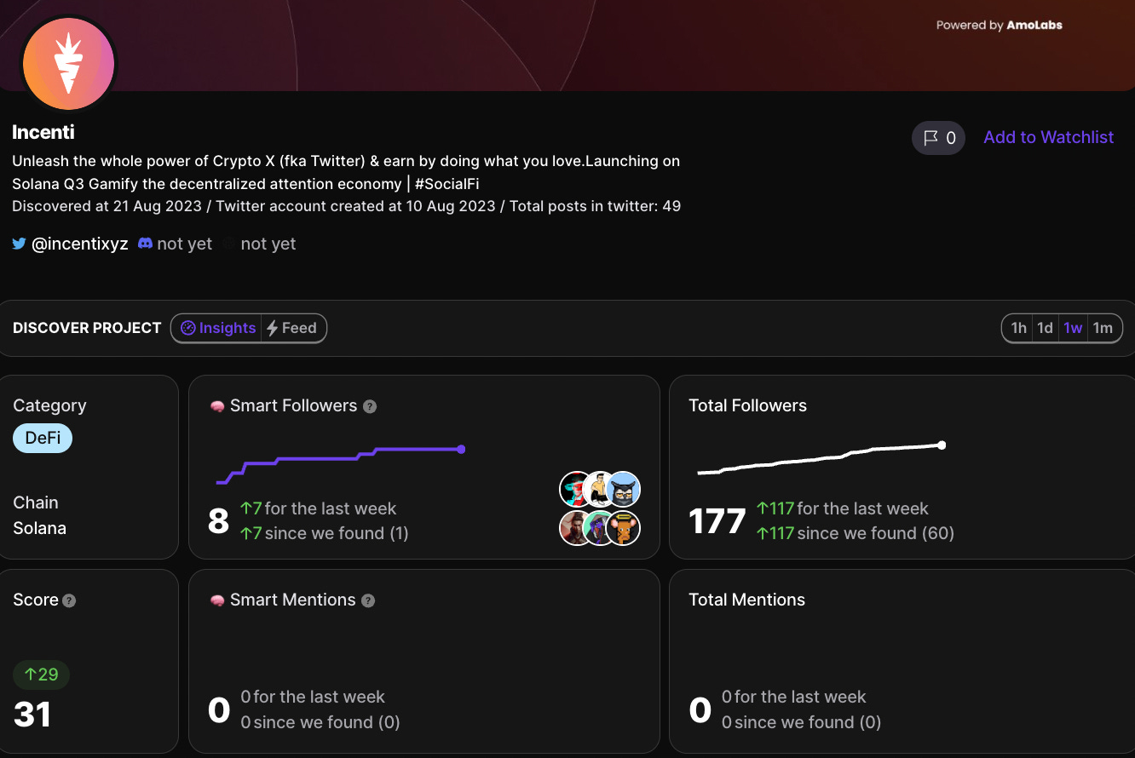Click Add to Watchlist link

[1048, 137]
